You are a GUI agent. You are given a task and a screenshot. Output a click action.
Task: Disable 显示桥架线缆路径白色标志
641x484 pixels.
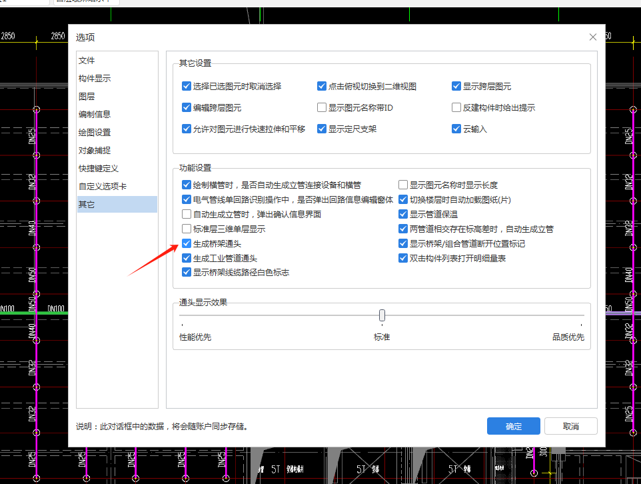(x=187, y=272)
